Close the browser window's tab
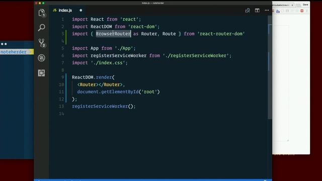Screen dimensions: 322x181 pyautogui.click(x=292, y=5)
